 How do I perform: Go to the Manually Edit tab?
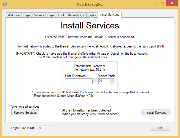[x=76, y=15]
